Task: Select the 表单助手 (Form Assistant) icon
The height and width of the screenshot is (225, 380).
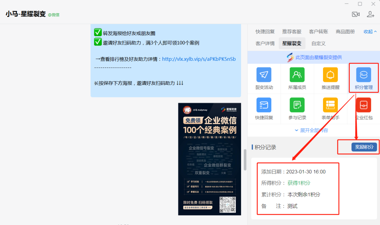Action: tap(330, 108)
